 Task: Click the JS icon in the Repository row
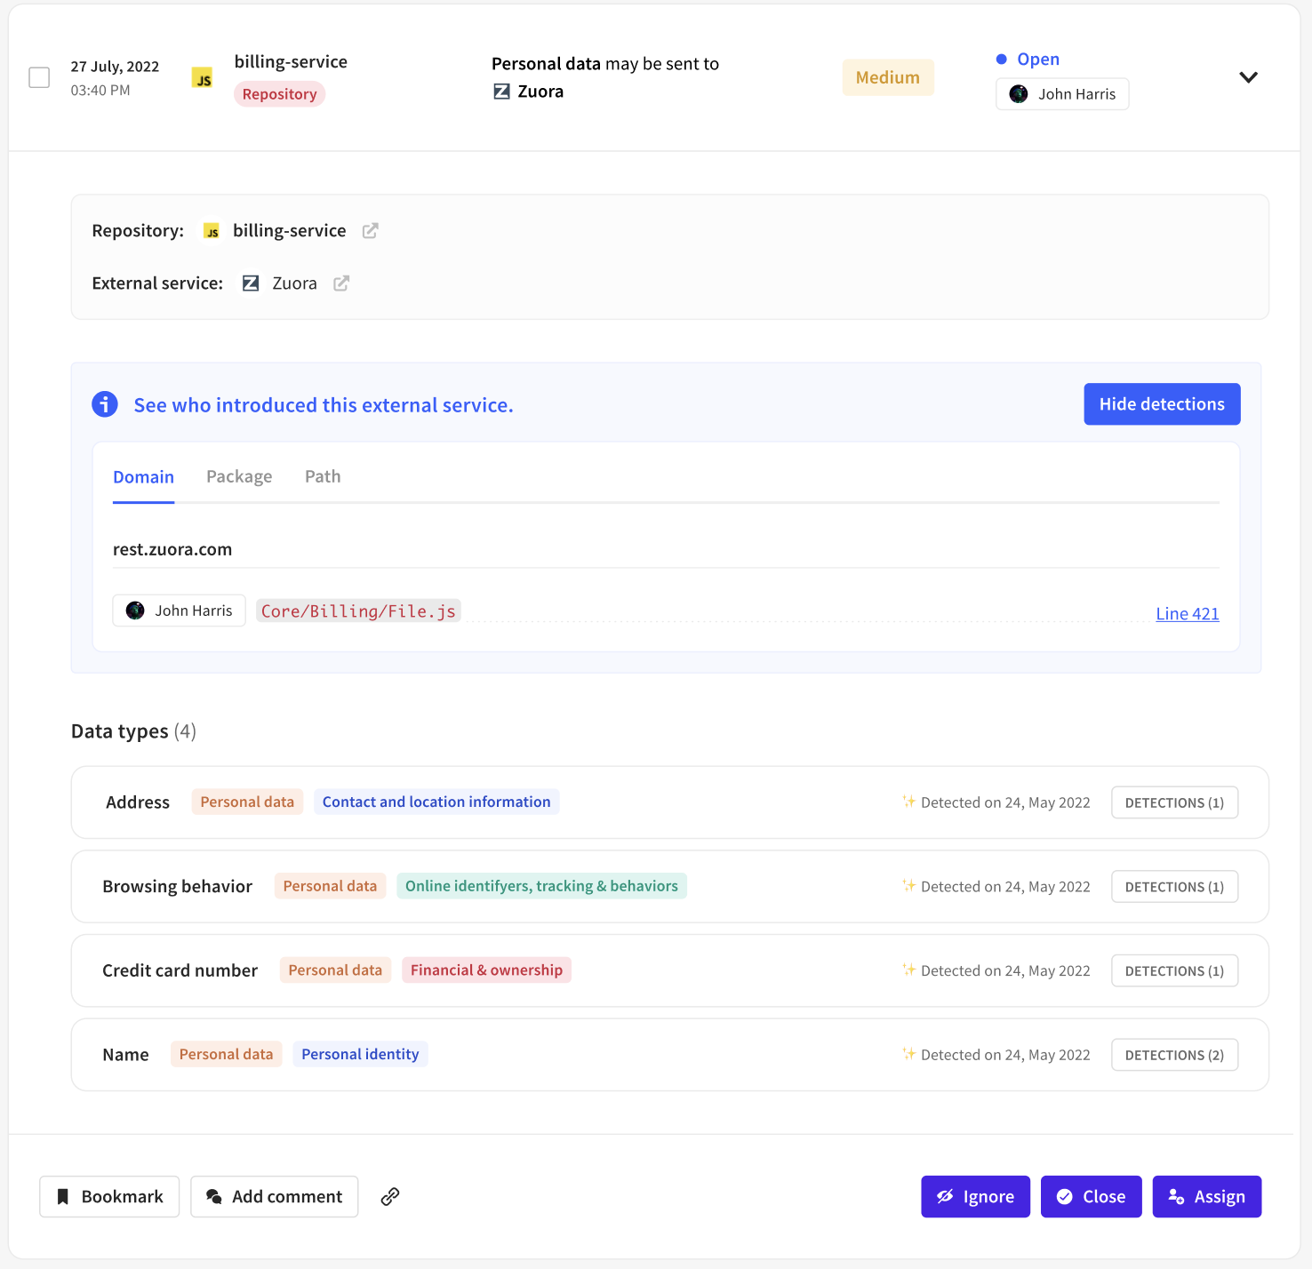point(212,231)
